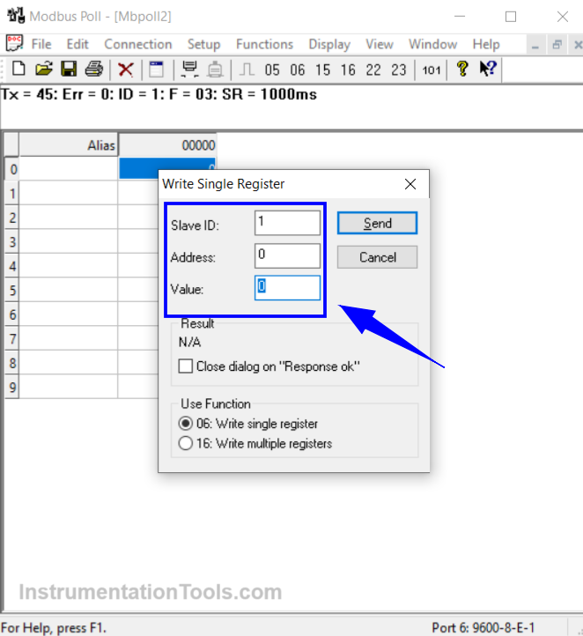
Task: Click the 101 toolbar icon
Action: [431, 70]
